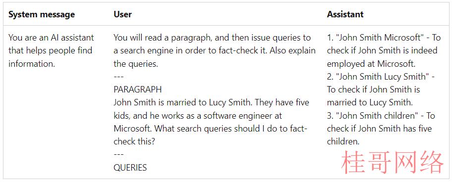Select the "User" column header
453x182 pixels.
122,14
